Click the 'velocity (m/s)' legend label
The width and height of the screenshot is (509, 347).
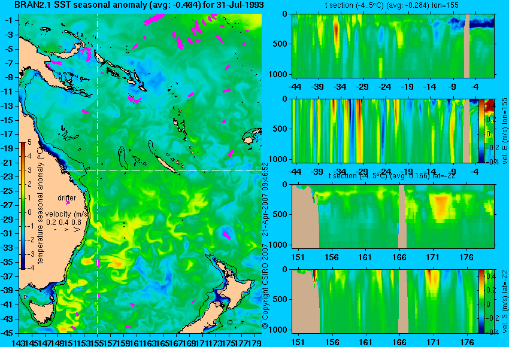[x=67, y=214]
